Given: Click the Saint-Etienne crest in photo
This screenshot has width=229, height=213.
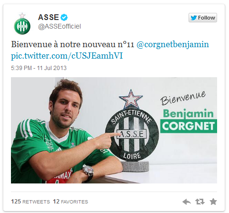Looking at the screenshot, I should [x=132, y=127].
